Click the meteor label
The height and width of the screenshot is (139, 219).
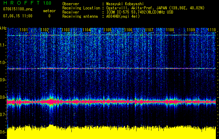pos(49,11)
